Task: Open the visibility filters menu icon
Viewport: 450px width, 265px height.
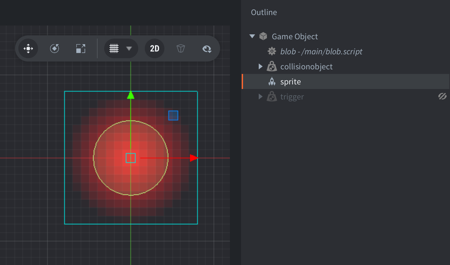Action: point(207,49)
